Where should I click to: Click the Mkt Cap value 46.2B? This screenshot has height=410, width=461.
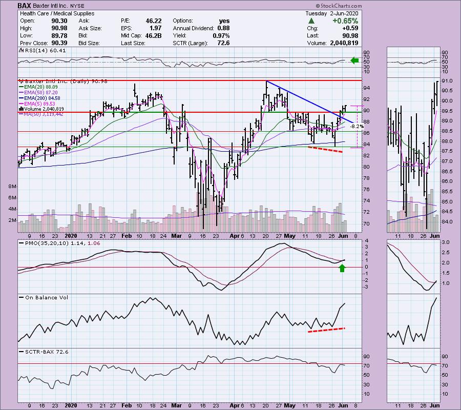coord(153,35)
